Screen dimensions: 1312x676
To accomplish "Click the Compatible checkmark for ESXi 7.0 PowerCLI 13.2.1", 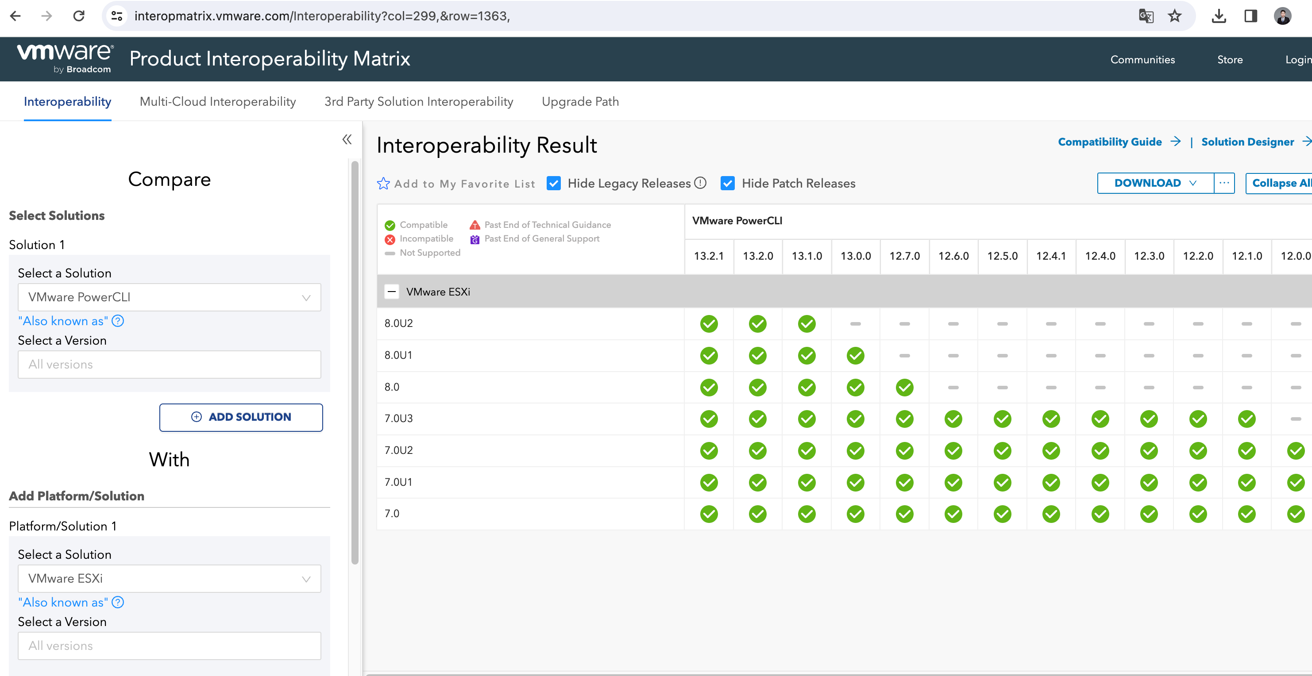I will click(707, 513).
